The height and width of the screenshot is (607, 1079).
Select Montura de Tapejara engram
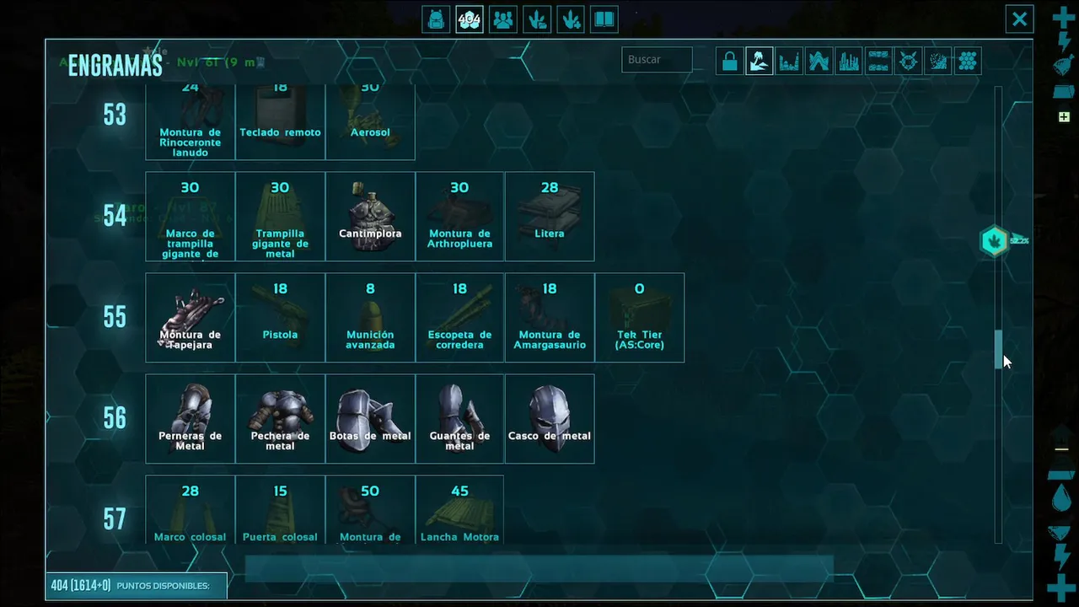coord(191,318)
